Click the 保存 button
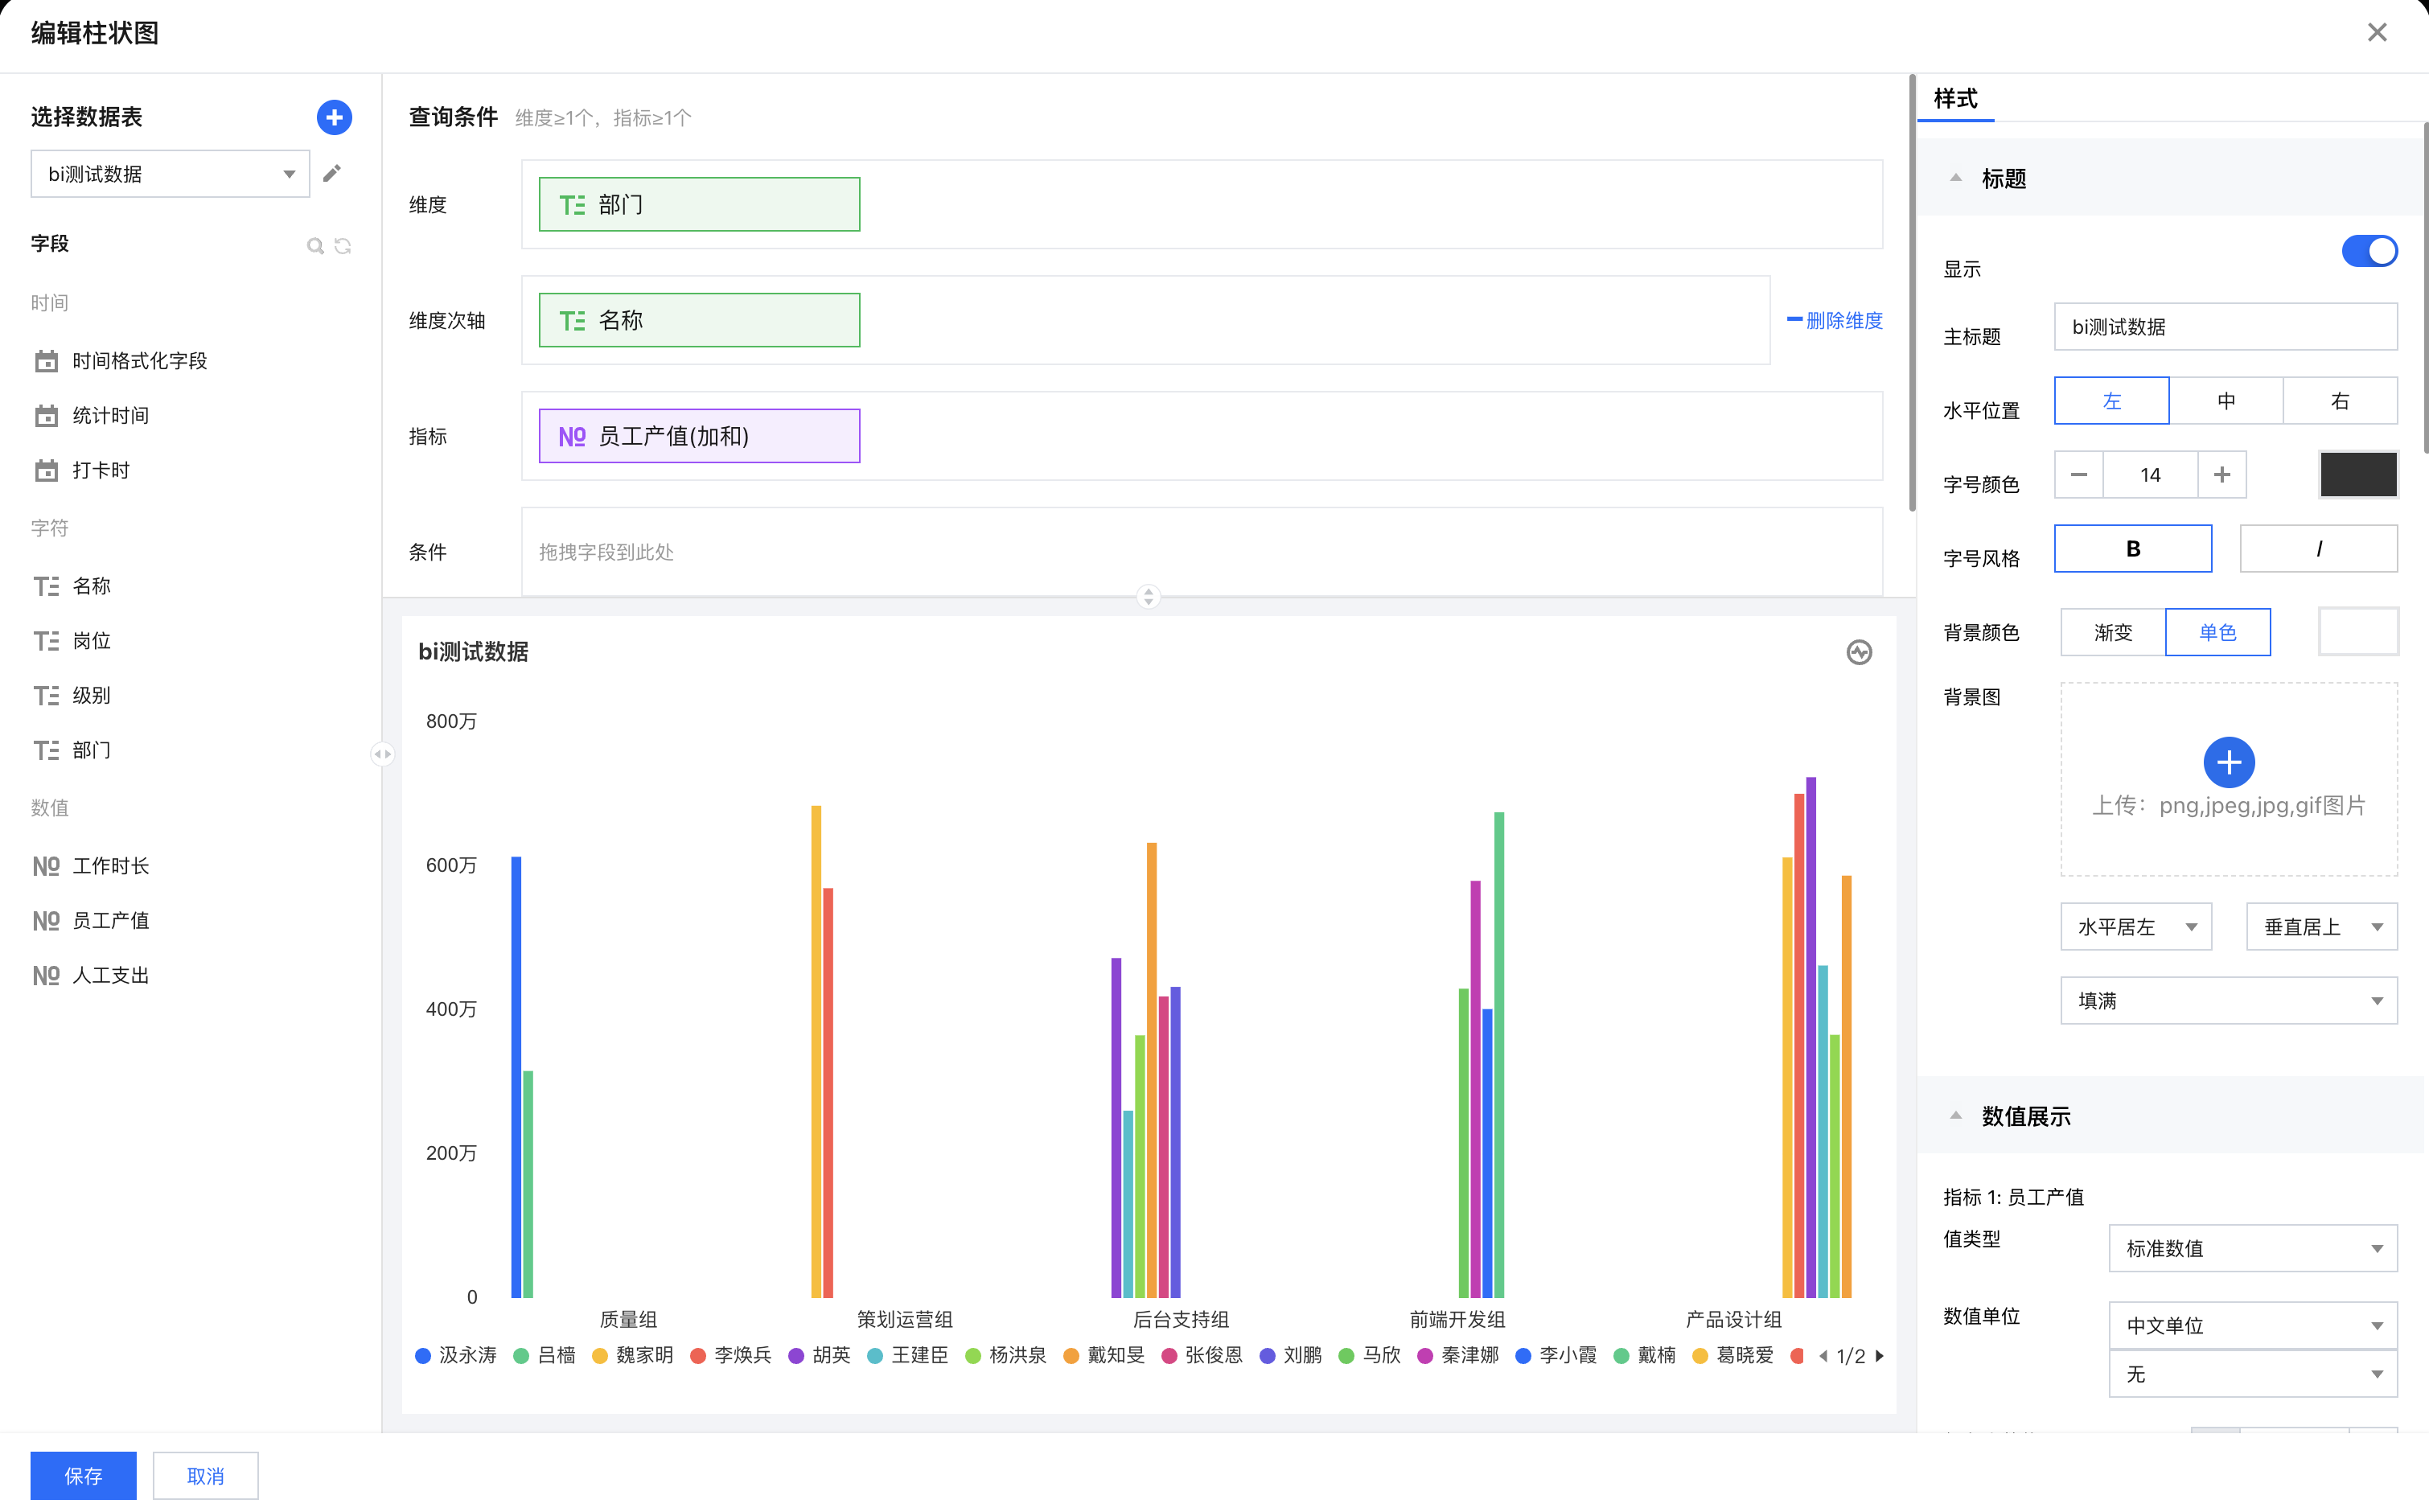2429x1512 pixels. click(x=83, y=1475)
